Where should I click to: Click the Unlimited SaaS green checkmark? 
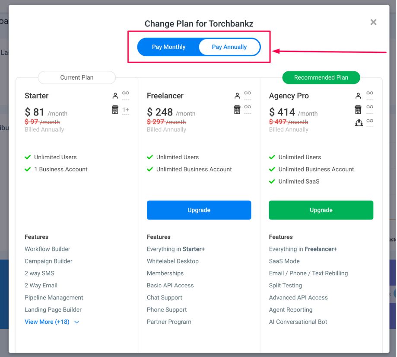[272, 181]
